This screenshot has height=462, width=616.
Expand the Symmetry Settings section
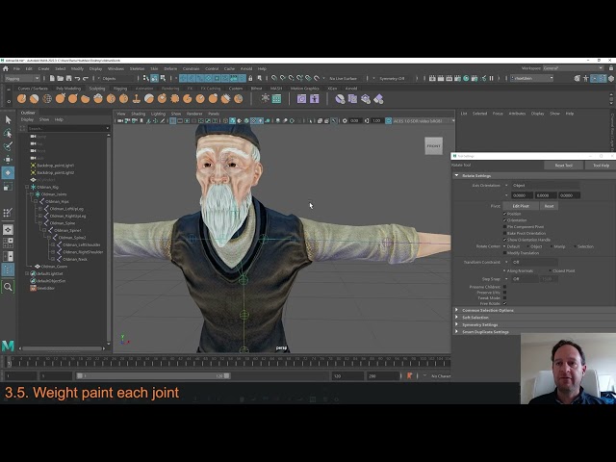(x=457, y=324)
